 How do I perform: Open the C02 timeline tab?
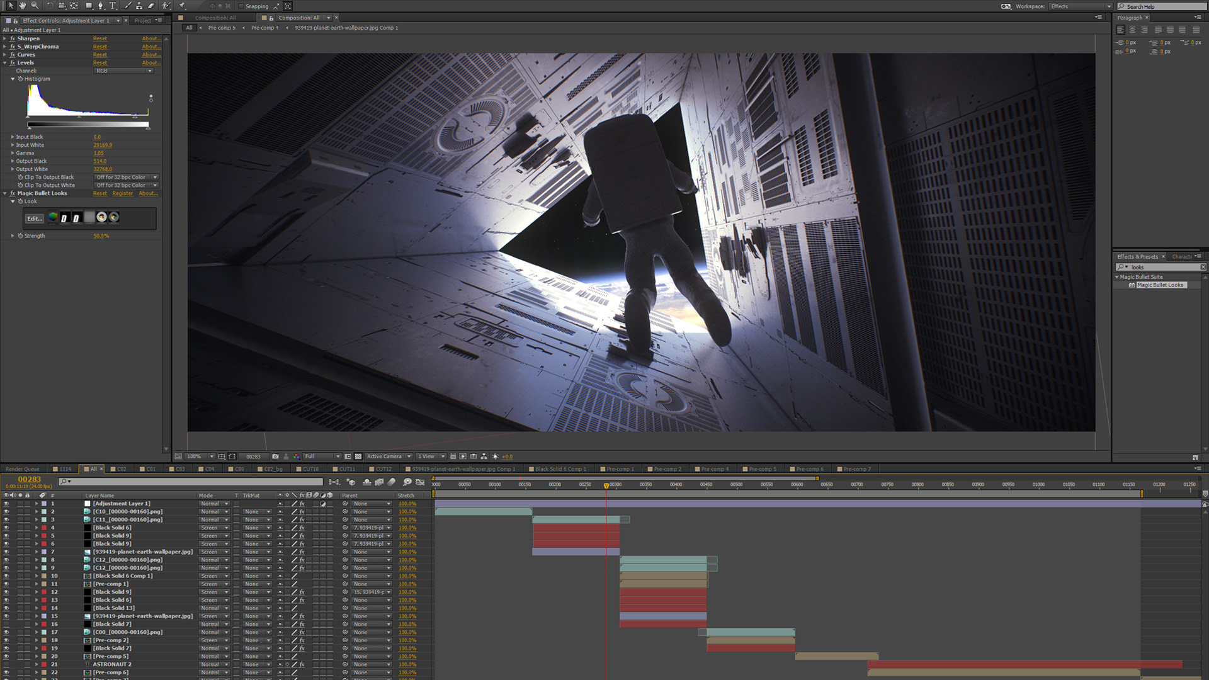118,469
